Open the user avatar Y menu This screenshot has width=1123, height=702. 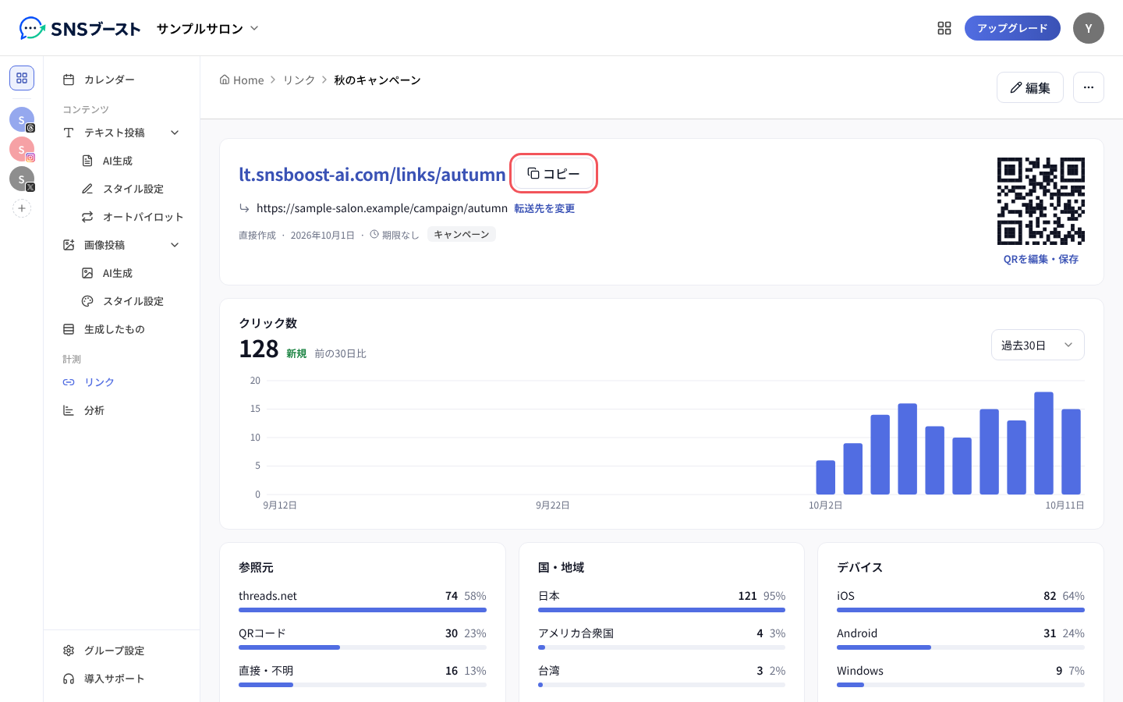(x=1089, y=28)
